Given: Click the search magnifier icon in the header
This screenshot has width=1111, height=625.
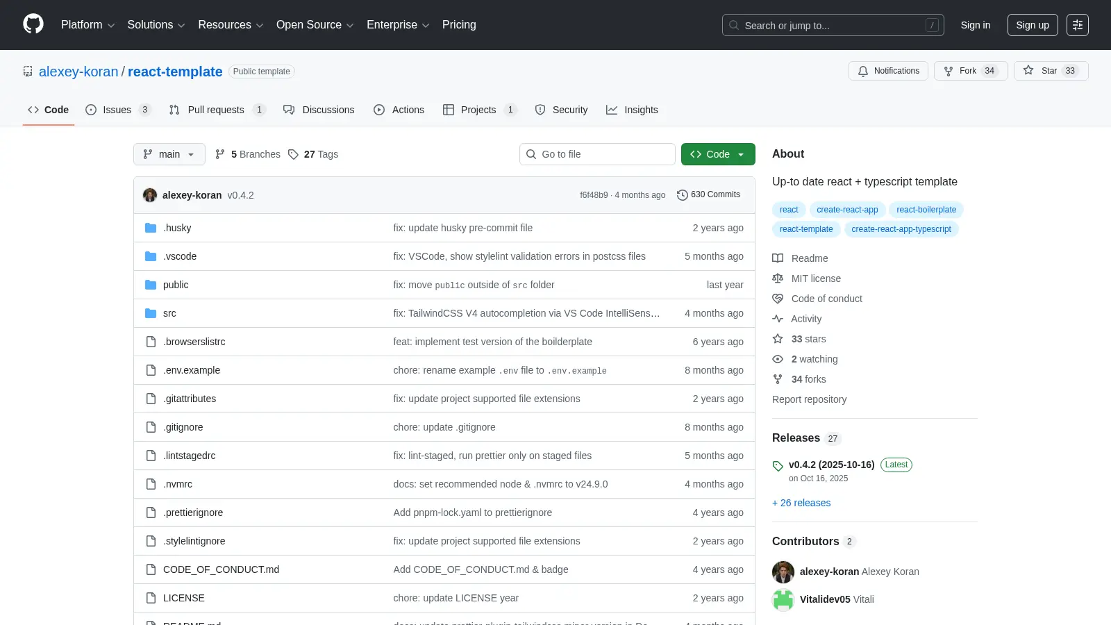Looking at the screenshot, I should click(x=734, y=25).
